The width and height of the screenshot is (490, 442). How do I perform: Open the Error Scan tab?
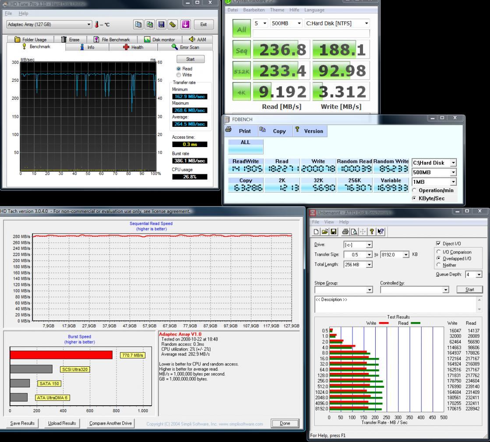[x=185, y=47]
